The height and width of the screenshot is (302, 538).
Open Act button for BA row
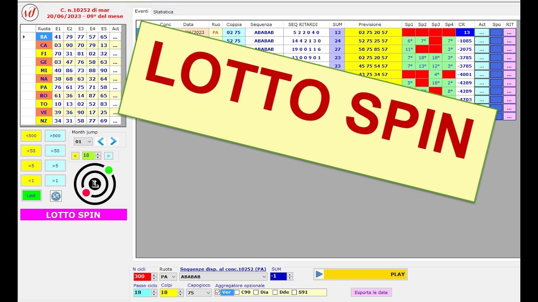[115, 37]
